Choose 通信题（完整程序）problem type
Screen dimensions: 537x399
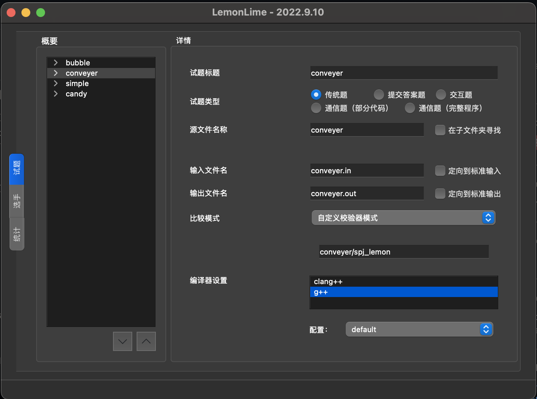coord(410,108)
